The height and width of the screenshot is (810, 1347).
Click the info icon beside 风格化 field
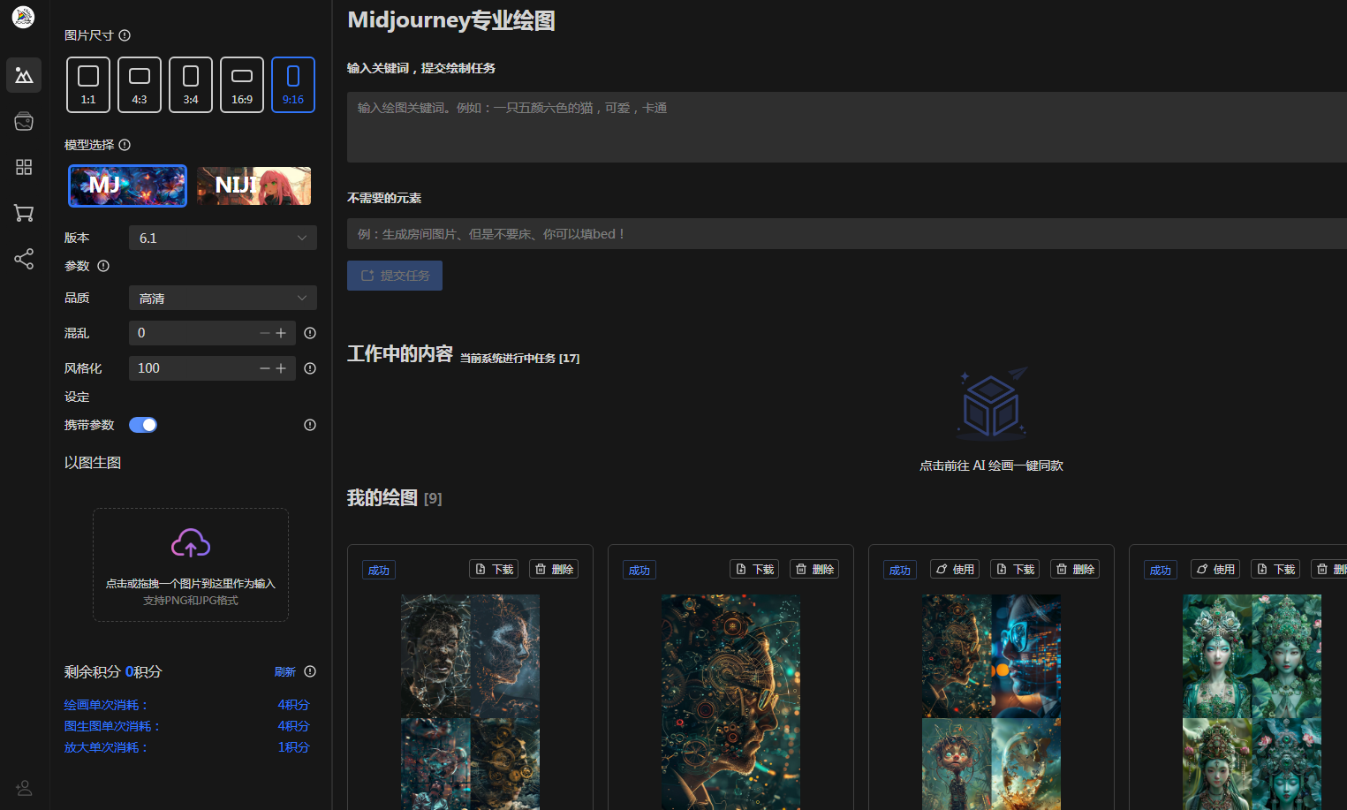pos(310,368)
